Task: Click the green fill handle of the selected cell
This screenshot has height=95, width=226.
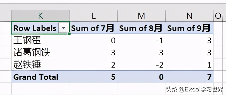Action: tap(69, 34)
